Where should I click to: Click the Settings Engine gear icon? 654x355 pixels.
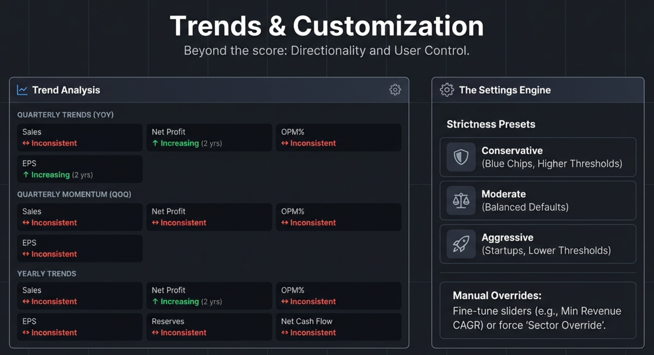coord(447,90)
